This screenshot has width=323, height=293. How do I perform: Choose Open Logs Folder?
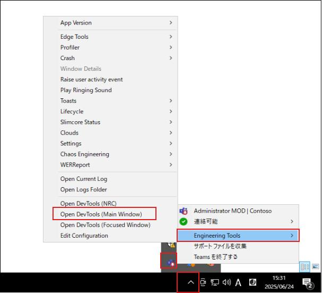click(111, 190)
